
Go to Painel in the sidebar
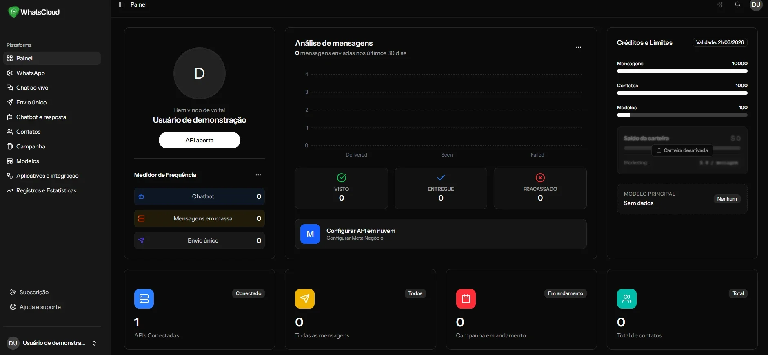tap(52, 58)
